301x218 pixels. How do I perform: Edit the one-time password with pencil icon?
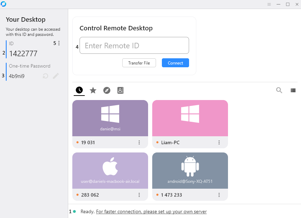point(56,76)
